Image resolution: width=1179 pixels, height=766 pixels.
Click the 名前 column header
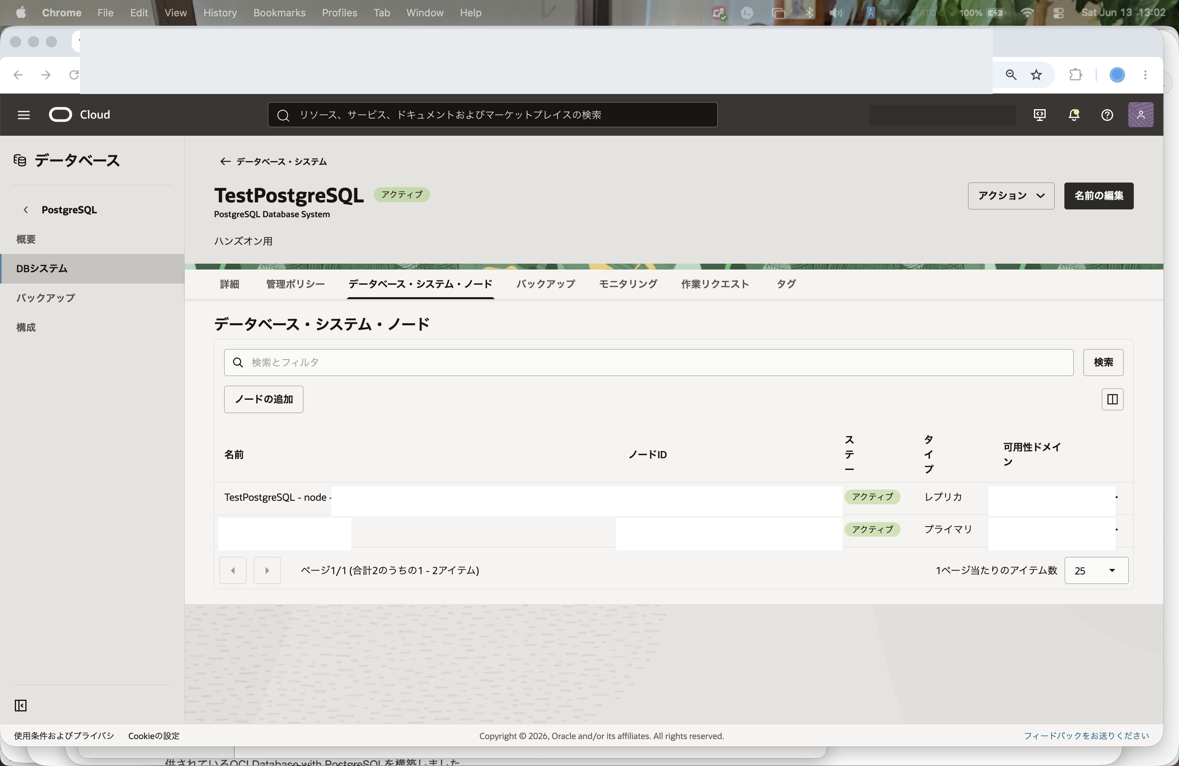pos(234,454)
